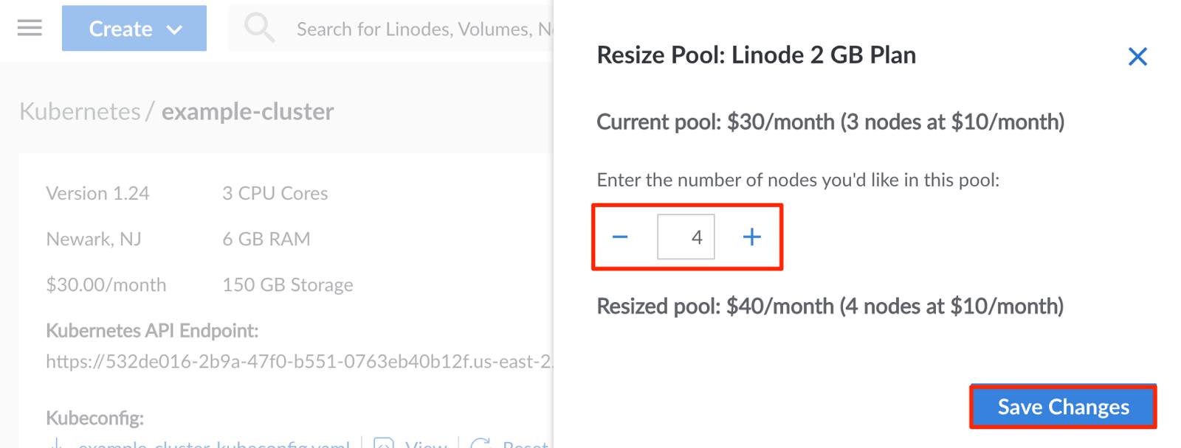This screenshot has height=448, width=1181.
Task: Click the View link for kubeconfig
Action: click(x=425, y=444)
